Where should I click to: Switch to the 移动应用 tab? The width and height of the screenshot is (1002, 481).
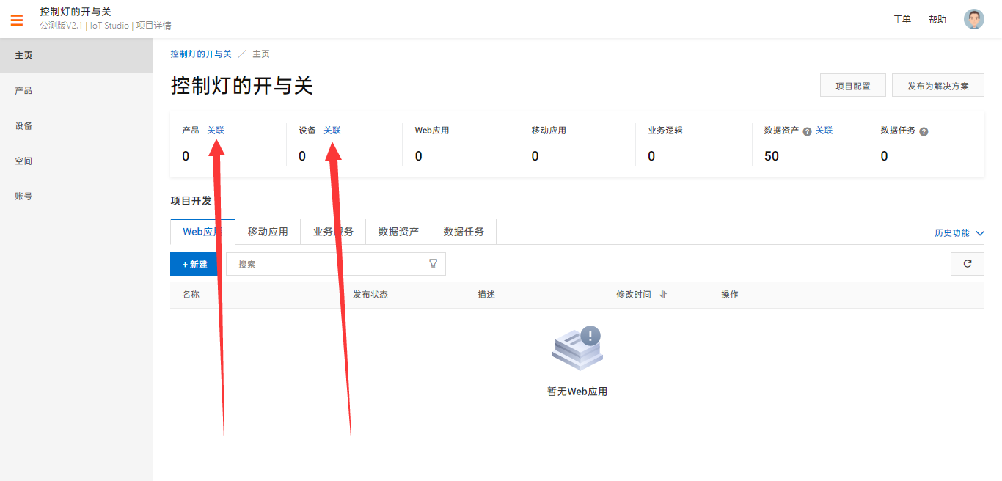[267, 231]
